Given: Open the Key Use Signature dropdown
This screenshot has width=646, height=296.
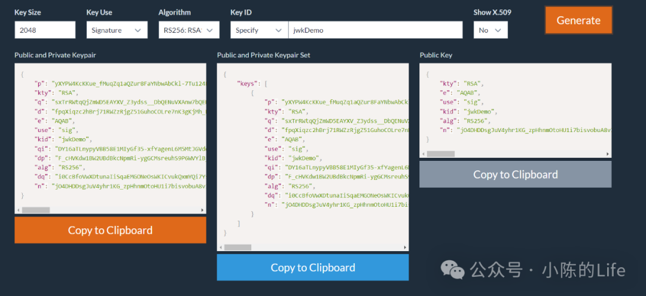Looking at the screenshot, I should point(117,30).
